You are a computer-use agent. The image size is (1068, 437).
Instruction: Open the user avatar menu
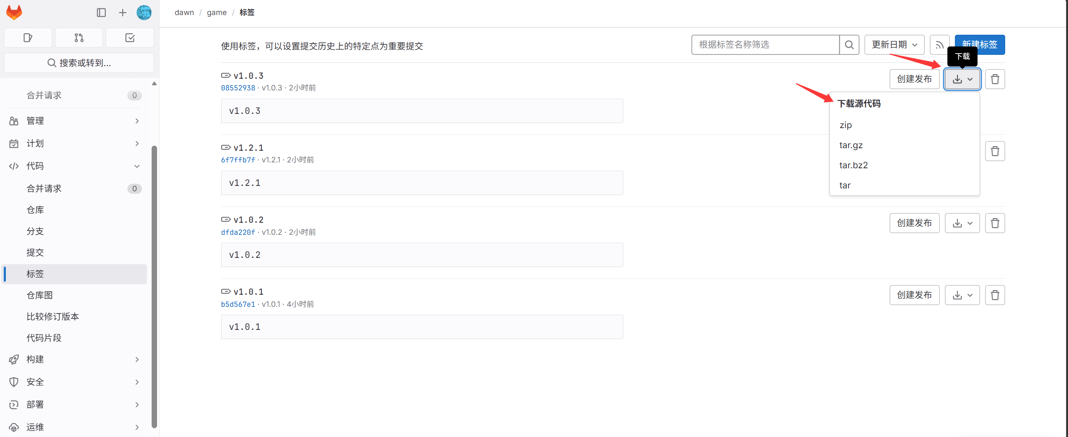click(144, 13)
